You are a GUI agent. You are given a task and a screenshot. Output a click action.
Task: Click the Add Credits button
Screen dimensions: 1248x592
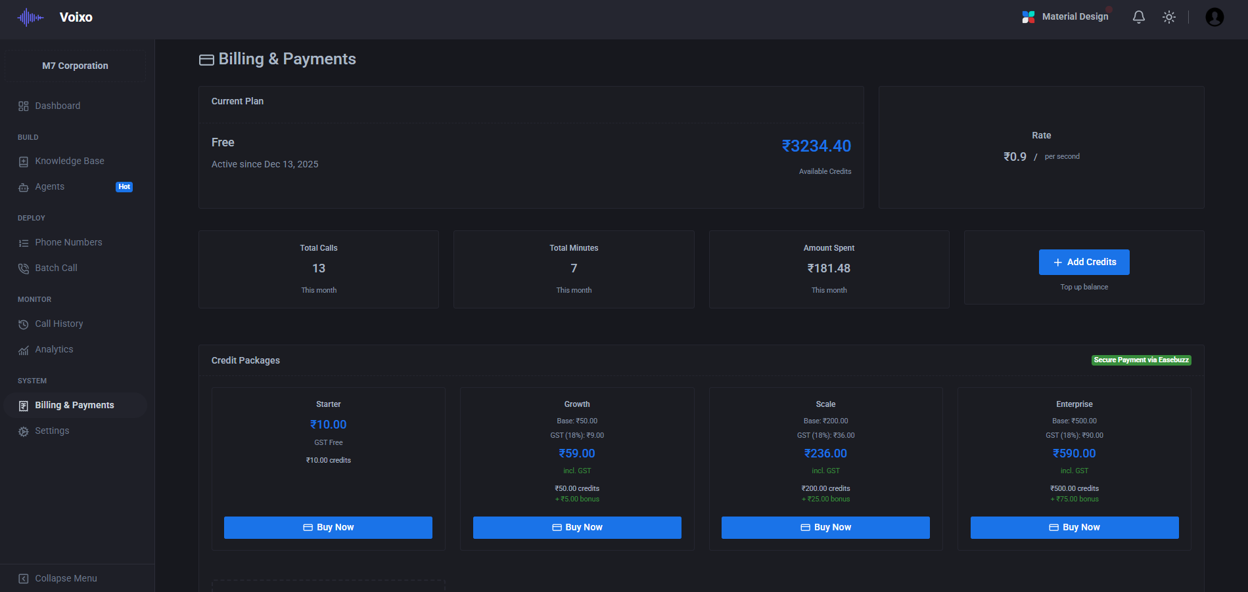click(1084, 262)
